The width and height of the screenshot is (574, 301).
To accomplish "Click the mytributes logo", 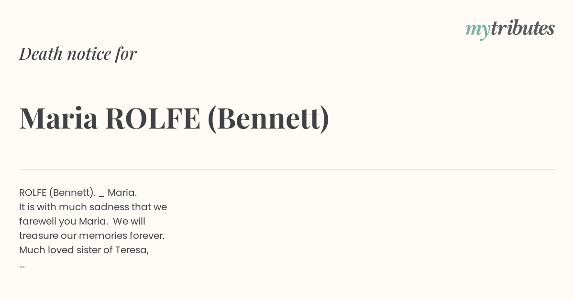I will [510, 30].
